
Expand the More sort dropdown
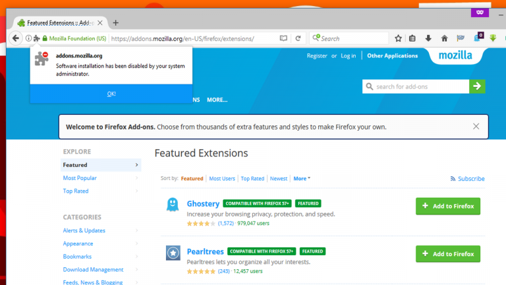pos(302,178)
